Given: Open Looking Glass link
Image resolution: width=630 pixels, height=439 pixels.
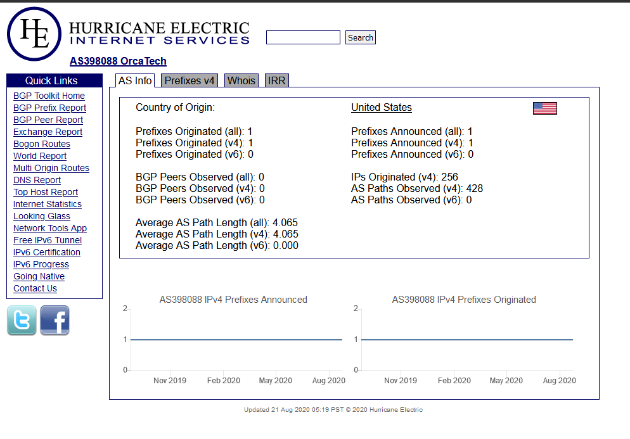Looking at the screenshot, I should [x=42, y=216].
